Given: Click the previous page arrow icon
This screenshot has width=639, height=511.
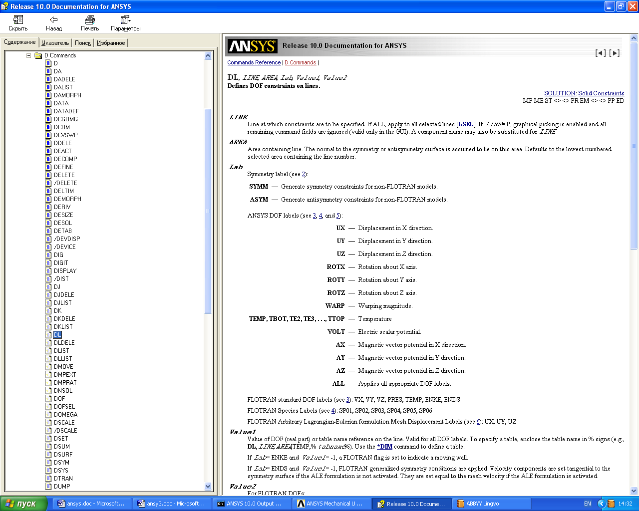Looking at the screenshot, I should click(601, 53).
